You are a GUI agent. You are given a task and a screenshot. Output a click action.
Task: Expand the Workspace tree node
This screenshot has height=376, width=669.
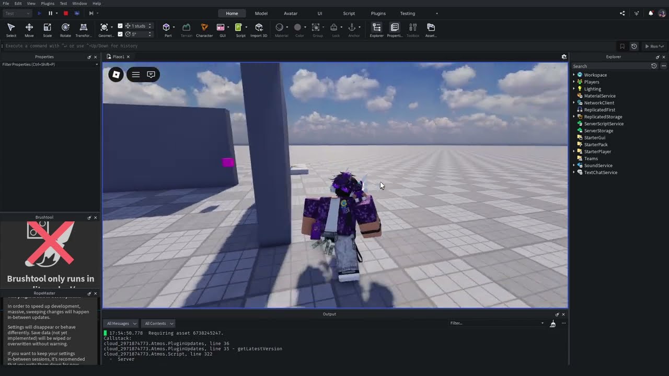[x=574, y=75]
